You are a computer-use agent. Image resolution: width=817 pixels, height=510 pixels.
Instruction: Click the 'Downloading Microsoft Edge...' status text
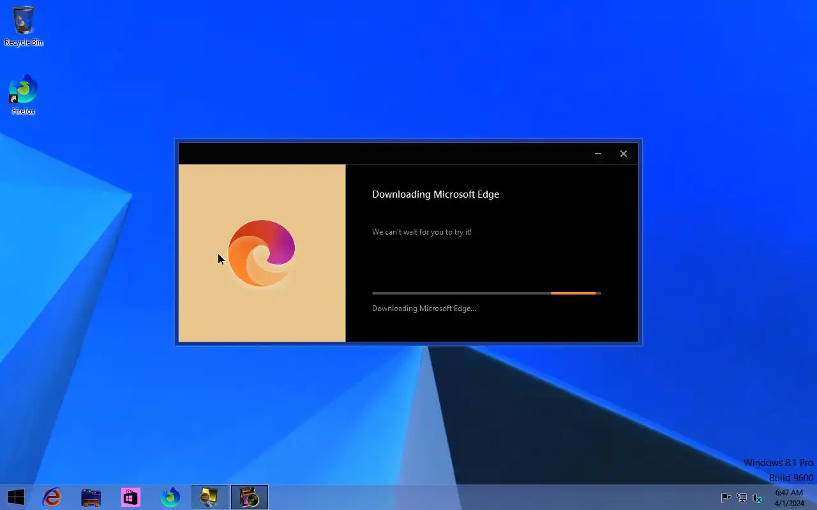tap(424, 309)
